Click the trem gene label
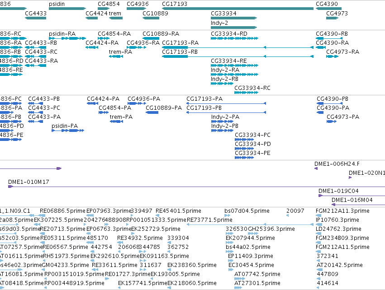The width and height of the screenshot is (385, 290). point(115,14)
